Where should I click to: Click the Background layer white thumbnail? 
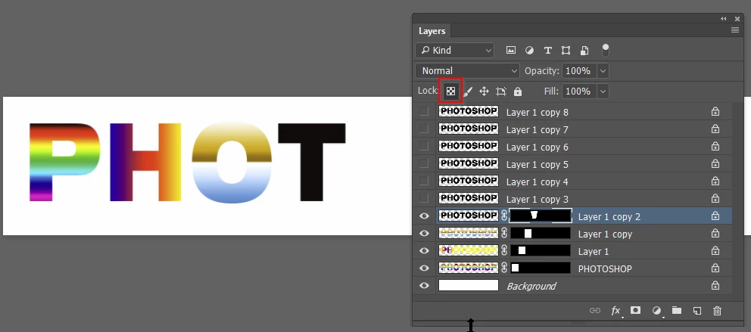point(469,286)
